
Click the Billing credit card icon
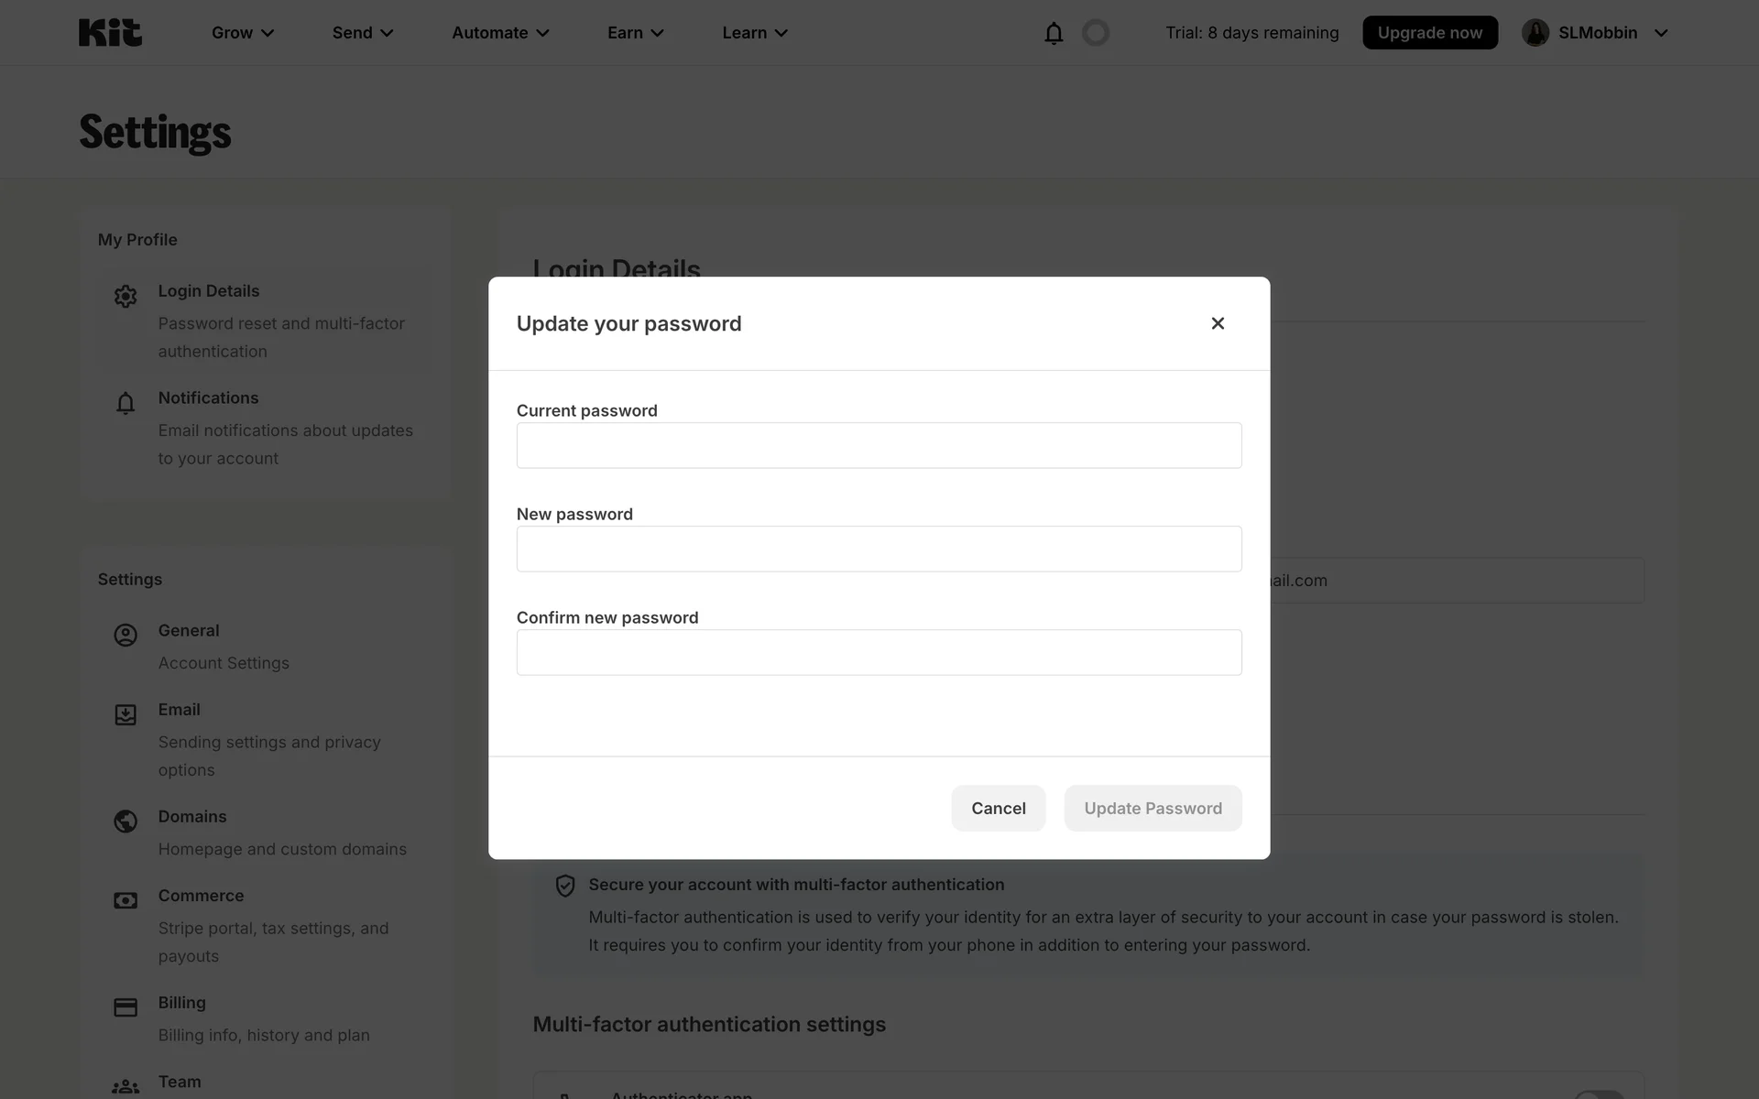click(126, 1007)
